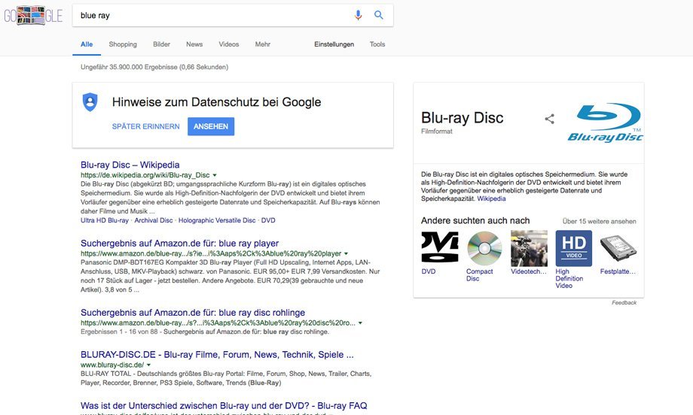Viewport: 693px width, 415px height.
Task: Open Holographic Versatile Disc sitelink
Action: pos(217,220)
